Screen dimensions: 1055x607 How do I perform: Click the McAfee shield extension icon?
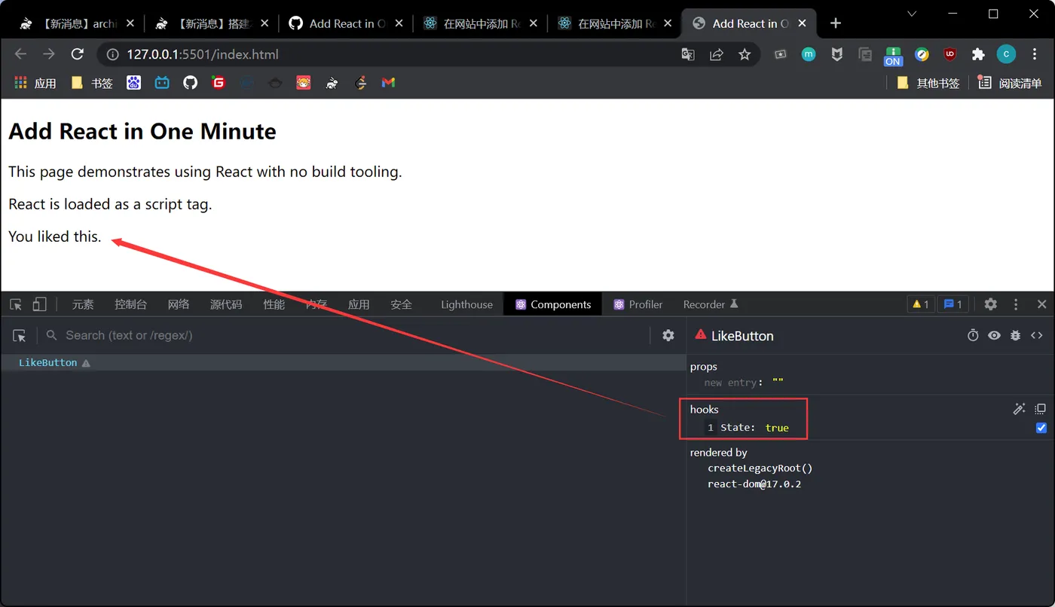(x=836, y=54)
